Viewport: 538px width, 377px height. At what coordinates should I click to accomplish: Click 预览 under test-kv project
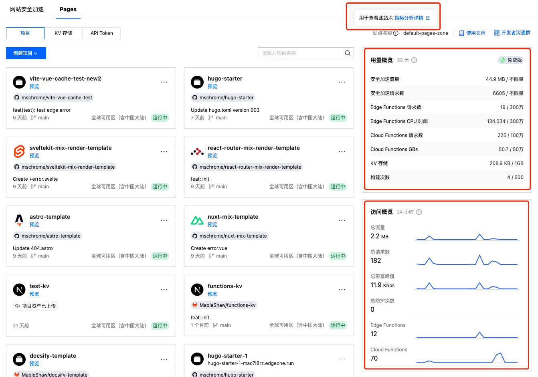tap(34, 294)
